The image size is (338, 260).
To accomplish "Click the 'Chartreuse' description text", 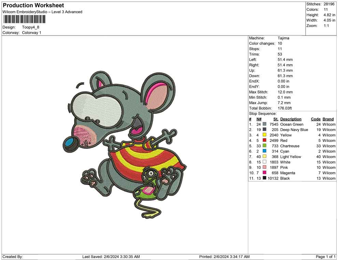I will 290,146.
